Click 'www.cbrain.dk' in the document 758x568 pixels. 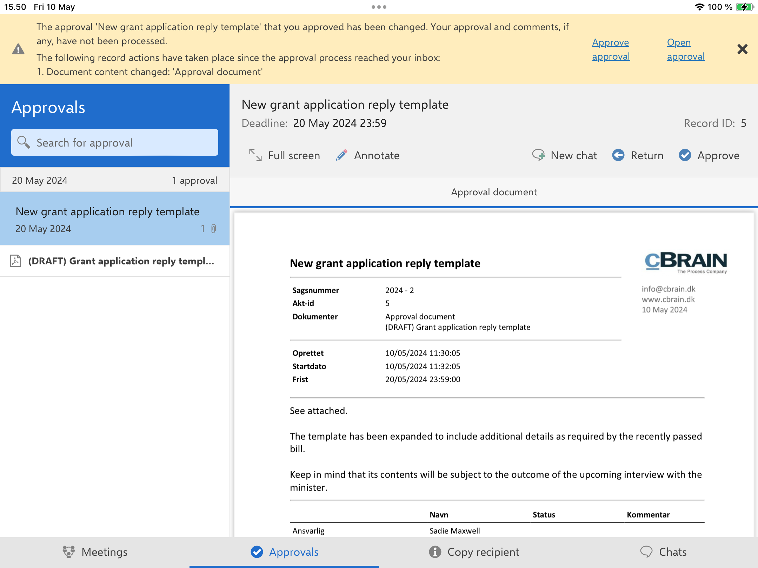(668, 299)
